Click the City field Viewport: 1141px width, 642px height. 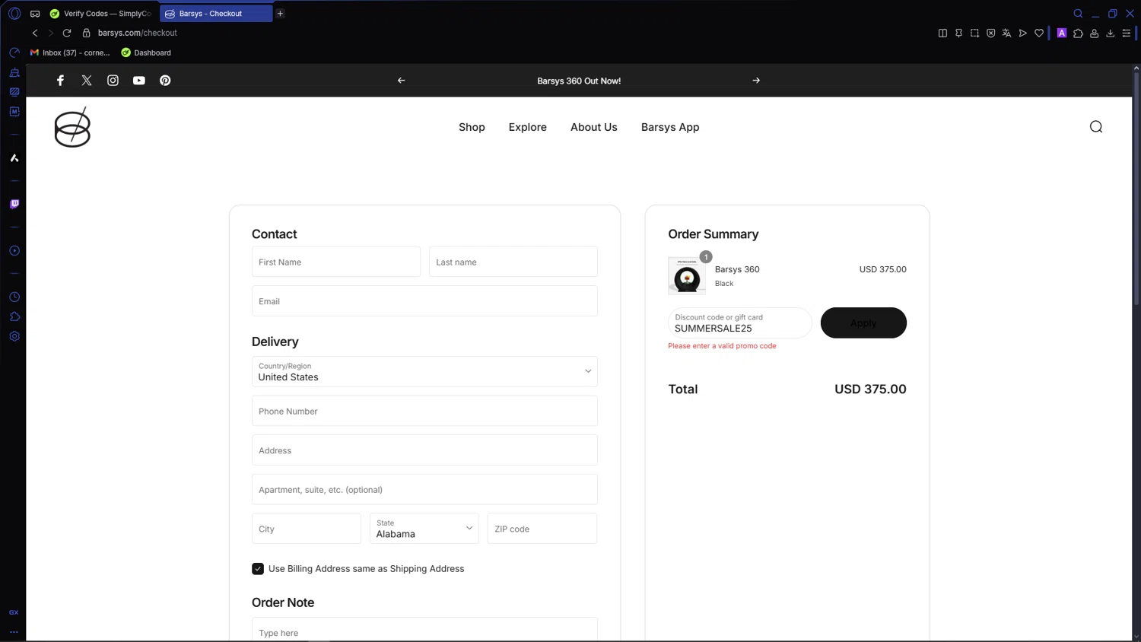pyautogui.click(x=307, y=529)
